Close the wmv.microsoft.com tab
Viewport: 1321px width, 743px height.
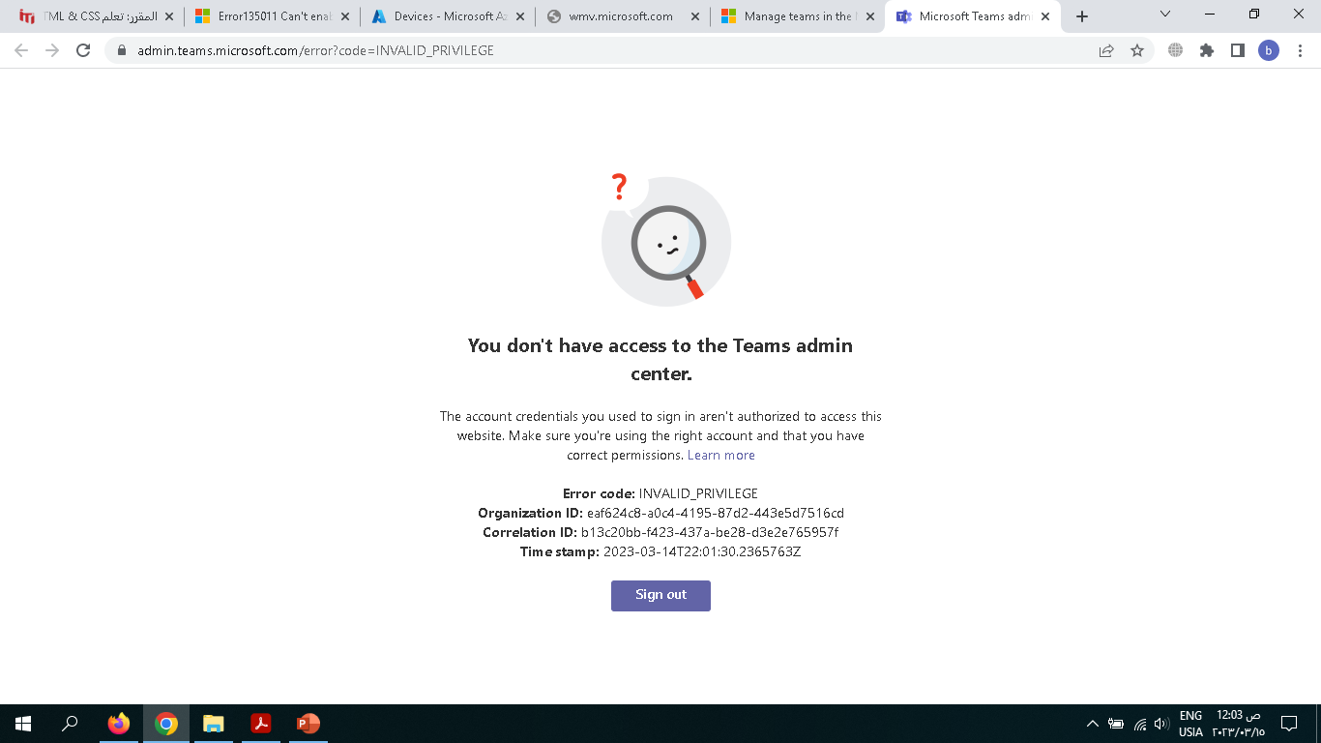click(x=695, y=16)
